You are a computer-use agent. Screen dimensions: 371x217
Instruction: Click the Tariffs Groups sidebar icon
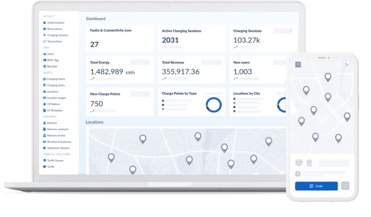coord(44,161)
